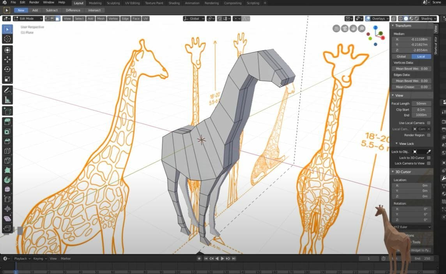The image size is (446, 274).
Task: Click the Difference selection mode button
Action: 73,10
